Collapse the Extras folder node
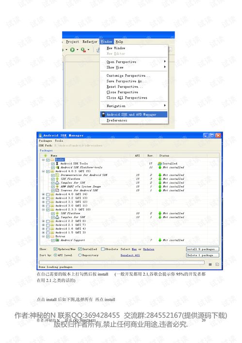Viewport: 242px width, 343px height. coord(43,237)
